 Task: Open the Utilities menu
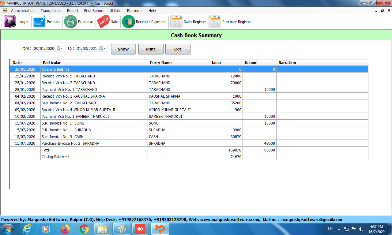click(115, 10)
